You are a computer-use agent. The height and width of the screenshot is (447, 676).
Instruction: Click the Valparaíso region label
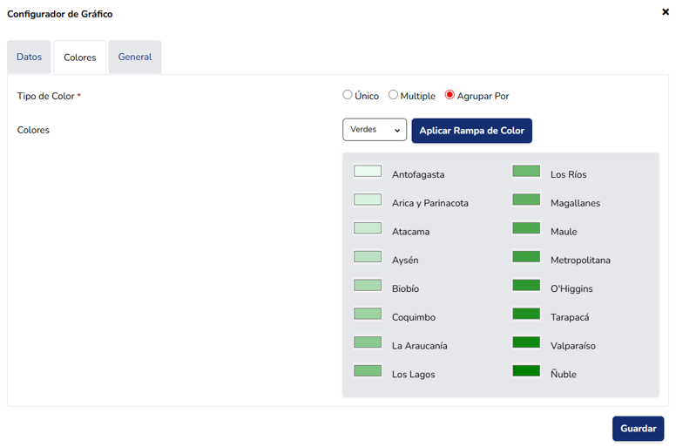[x=572, y=346]
